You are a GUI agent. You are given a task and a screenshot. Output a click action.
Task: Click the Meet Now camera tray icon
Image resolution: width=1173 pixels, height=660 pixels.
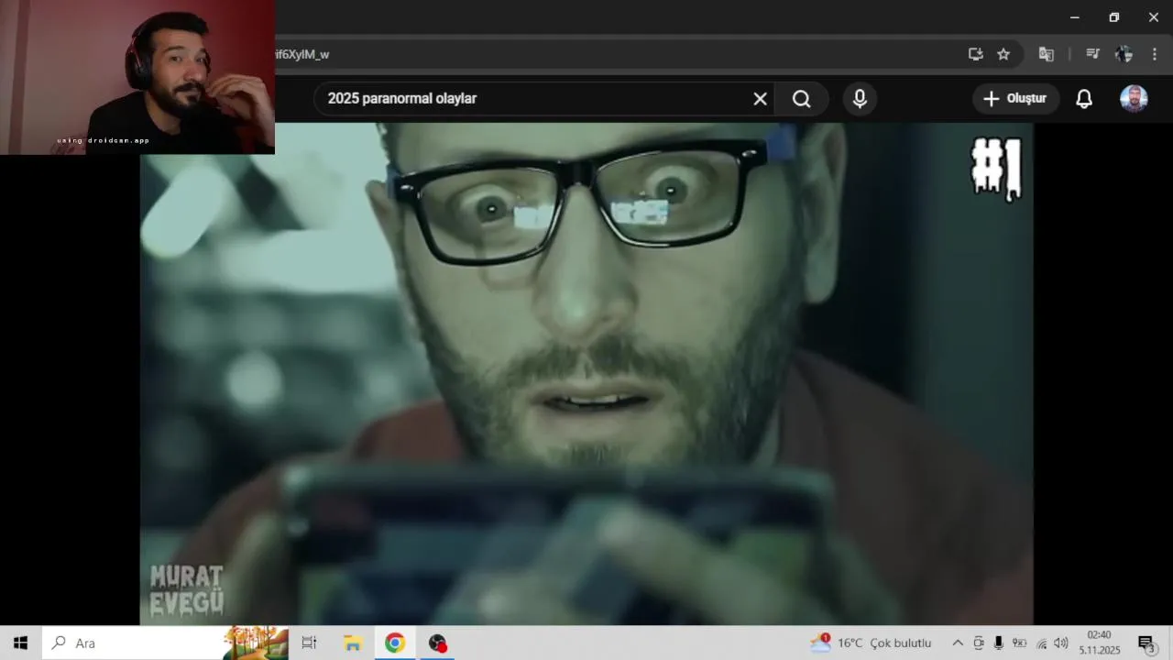tap(979, 643)
